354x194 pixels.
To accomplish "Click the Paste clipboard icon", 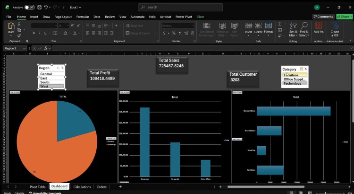I will point(11,26).
